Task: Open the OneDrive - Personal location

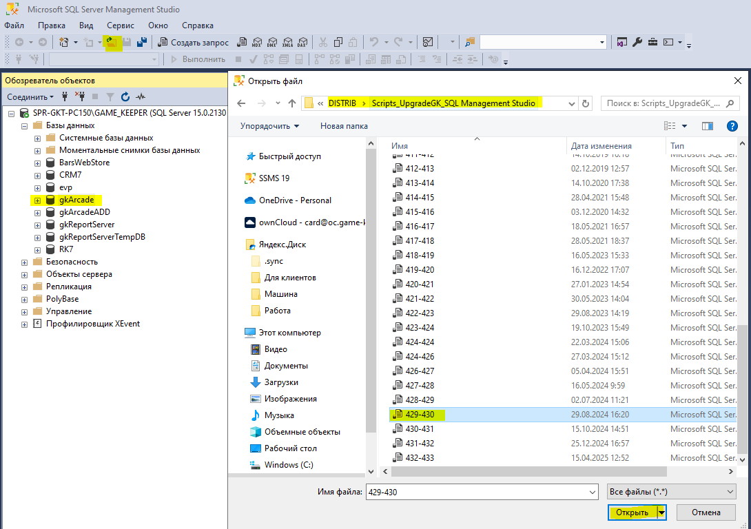Action: tap(295, 200)
